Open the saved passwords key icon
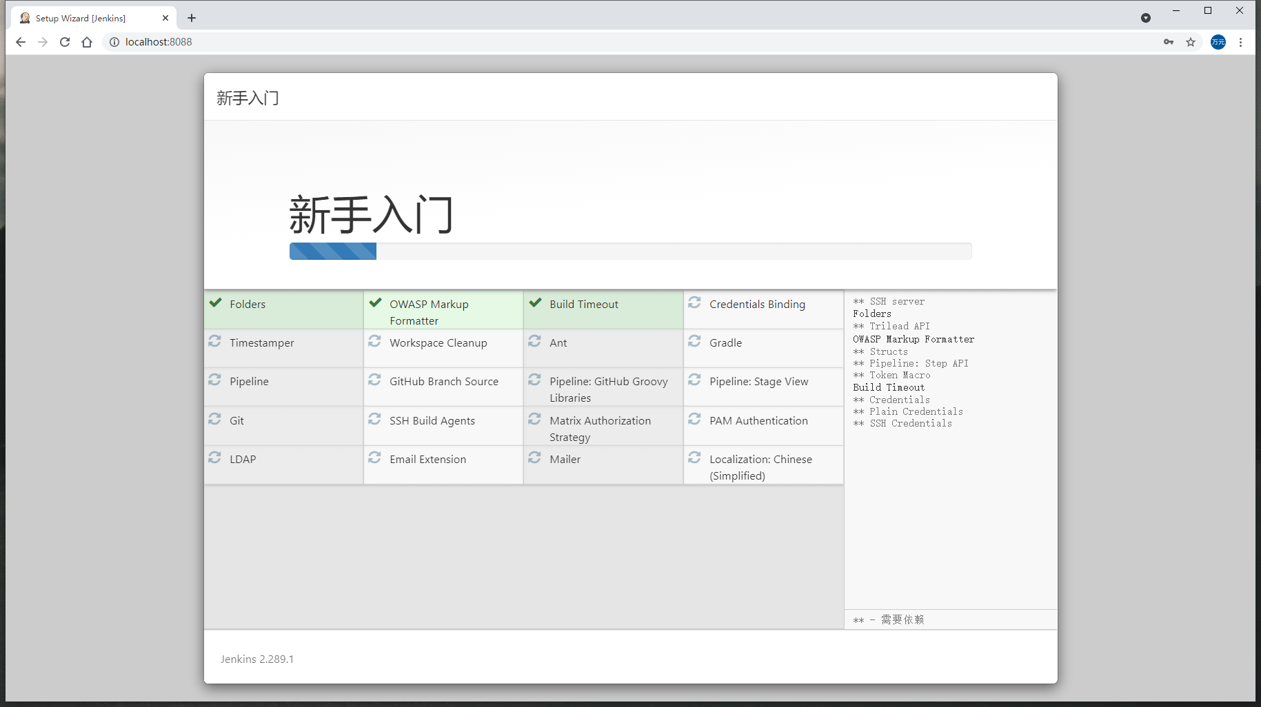Screen dimensions: 1261x707 pos(1169,42)
